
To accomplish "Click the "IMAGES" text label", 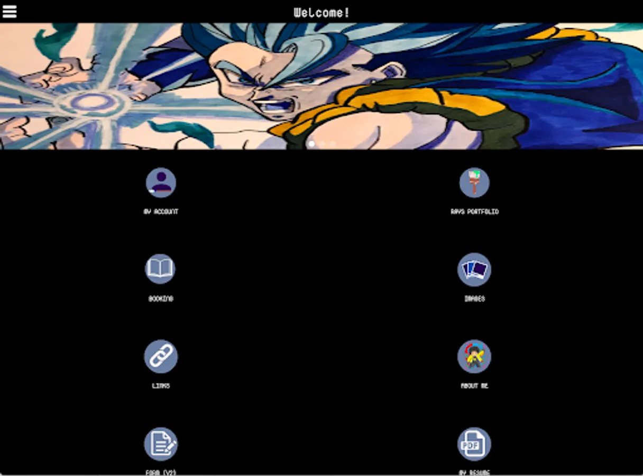I will 474,299.
